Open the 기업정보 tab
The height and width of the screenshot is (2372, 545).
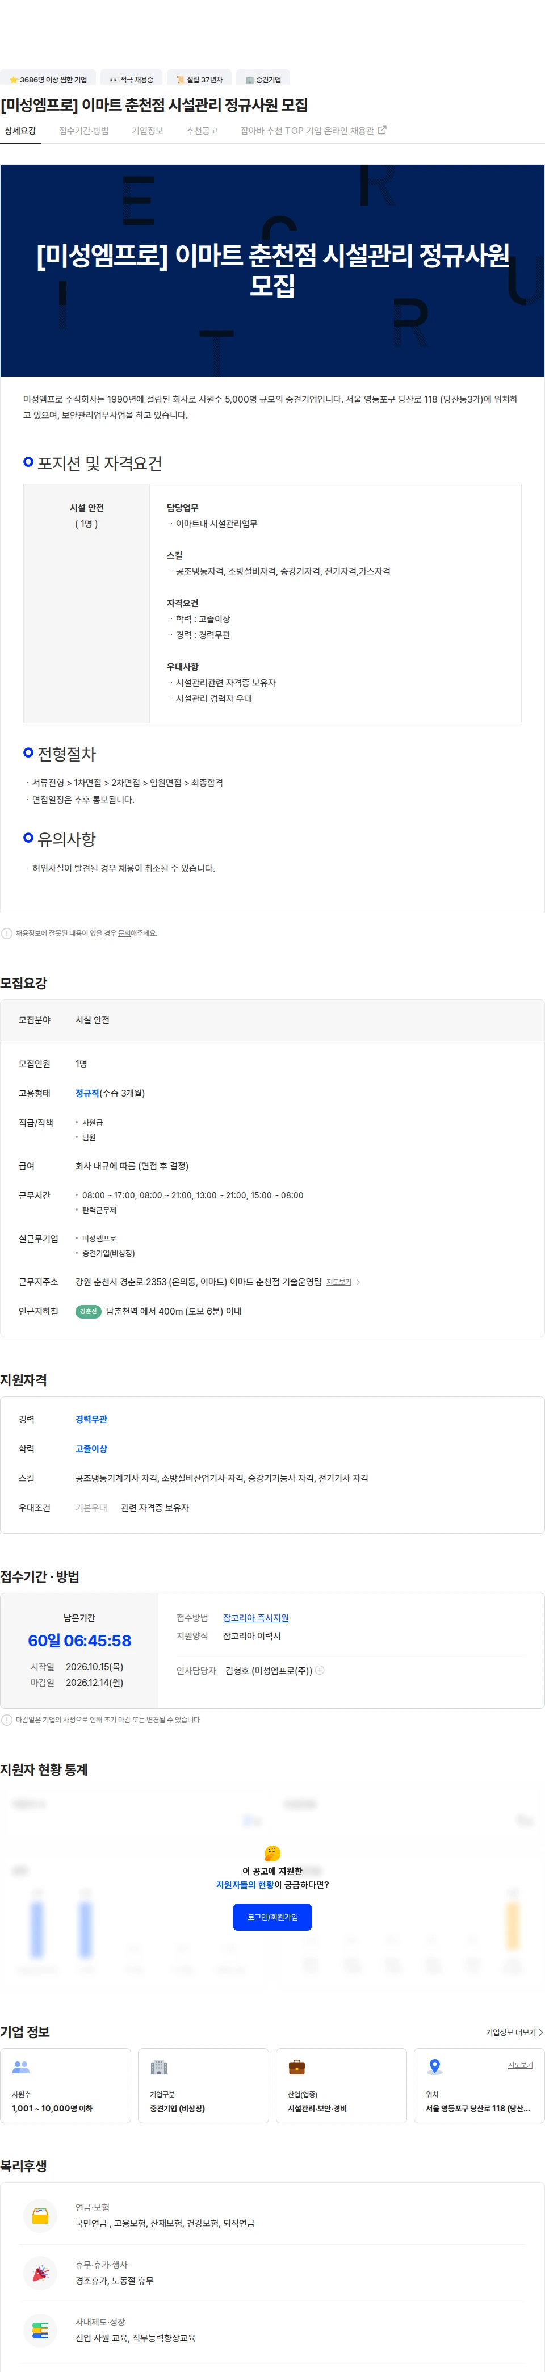tap(147, 131)
